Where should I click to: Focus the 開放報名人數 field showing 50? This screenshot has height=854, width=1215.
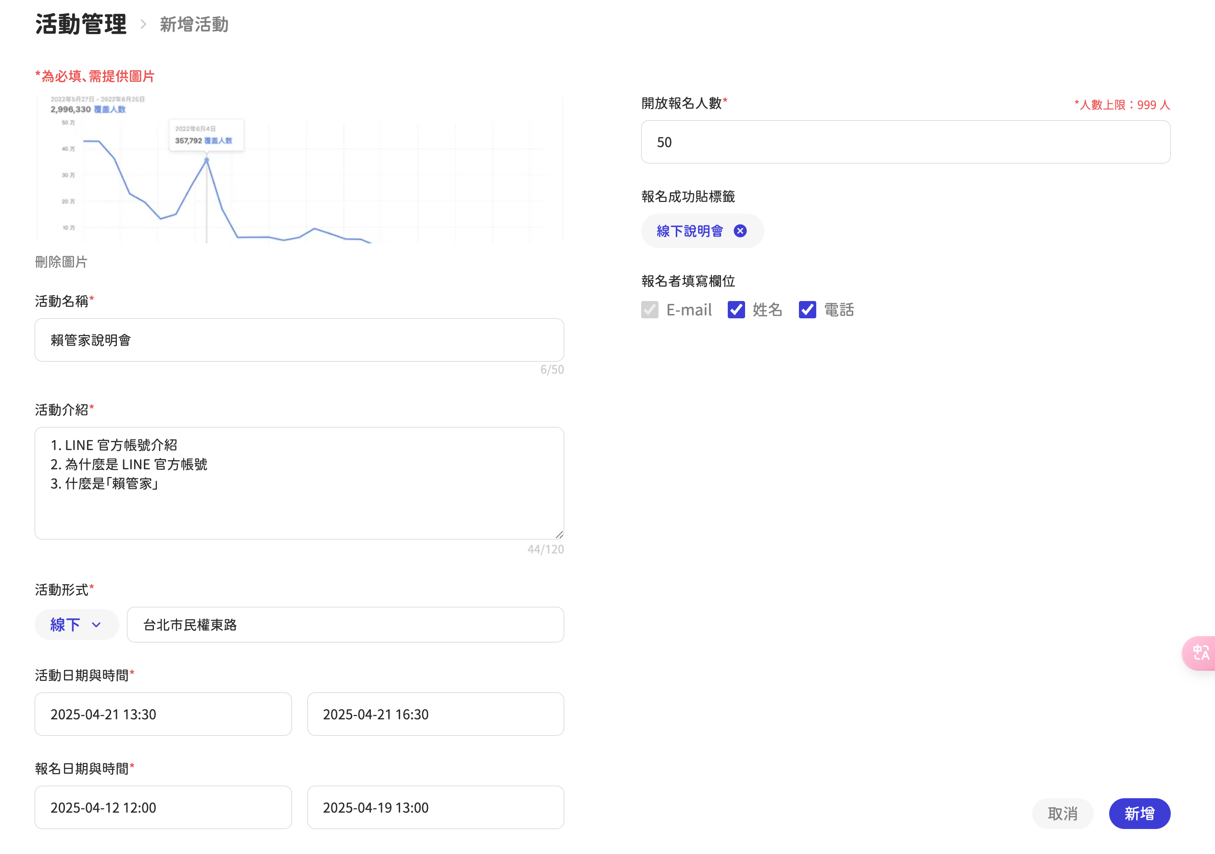(x=905, y=142)
